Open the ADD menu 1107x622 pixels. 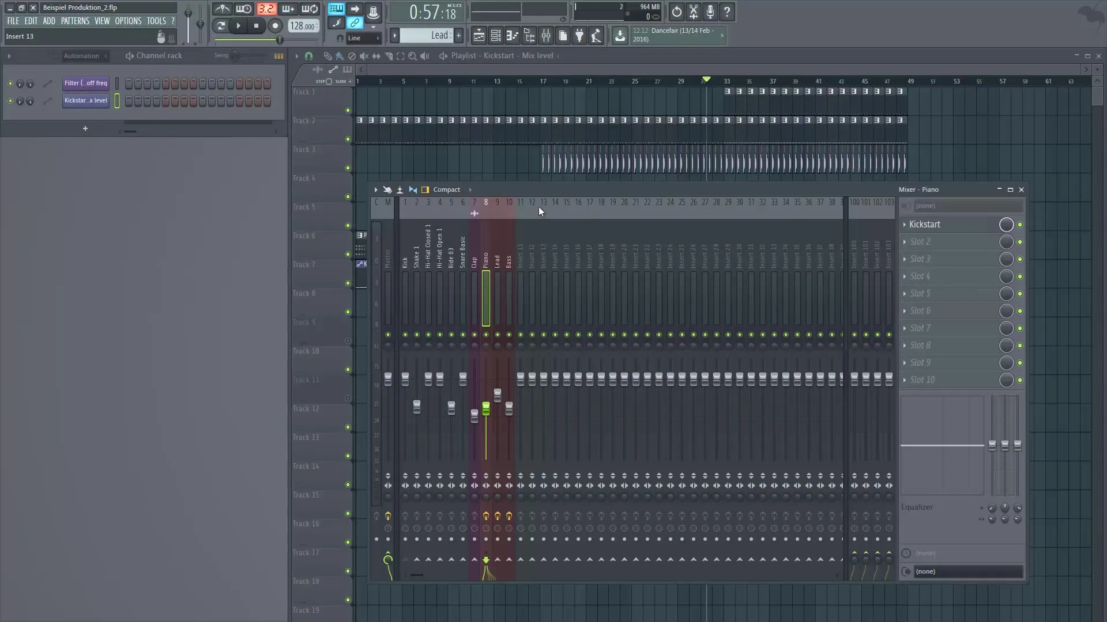tap(49, 21)
